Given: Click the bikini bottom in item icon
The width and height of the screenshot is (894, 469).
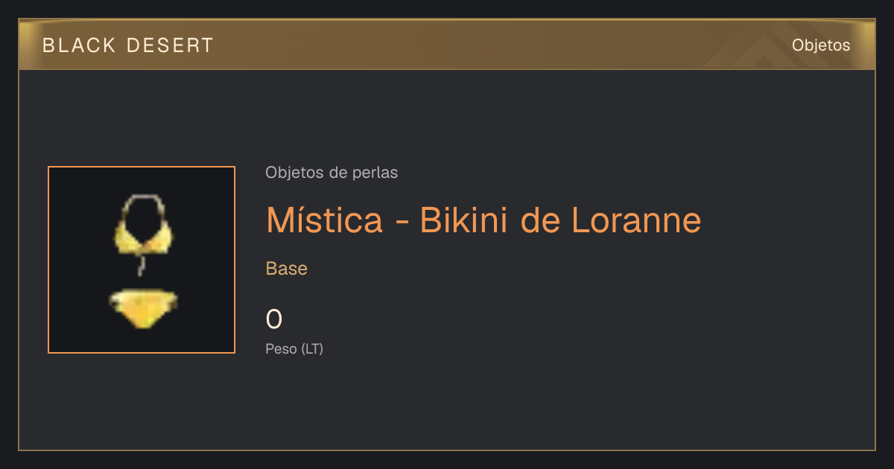Looking at the screenshot, I should click(x=143, y=309).
